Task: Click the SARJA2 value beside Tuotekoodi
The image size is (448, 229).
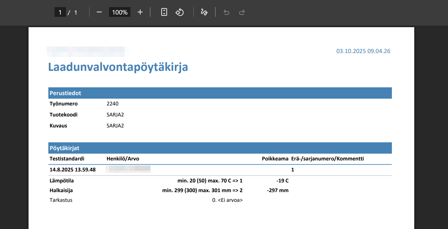Action: point(115,115)
